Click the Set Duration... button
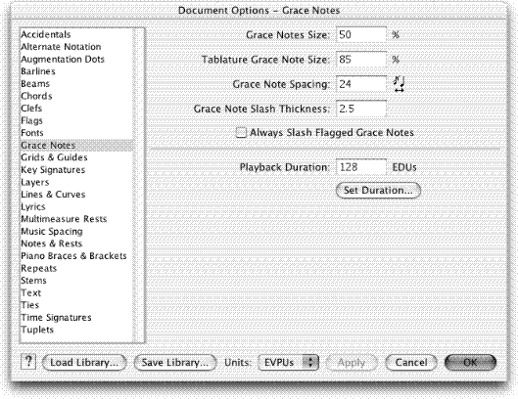Screen dimensions: 518x399 pyautogui.click(x=378, y=191)
